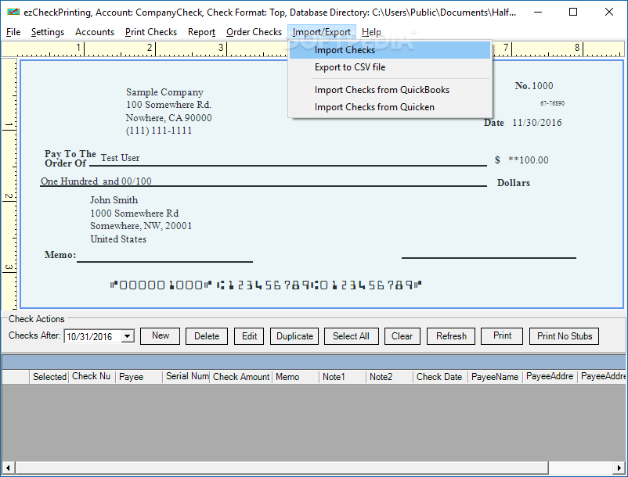Click the Note2 column header
This screenshot has width=628, height=477.
tap(389, 377)
